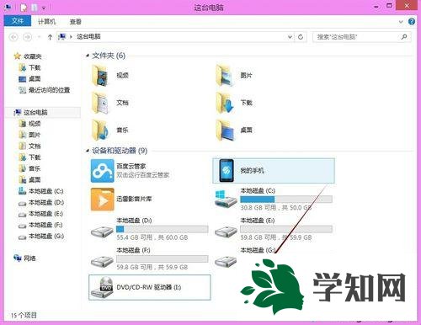
Task: Click the search box for 这台电脑
Action: [x=362, y=37]
